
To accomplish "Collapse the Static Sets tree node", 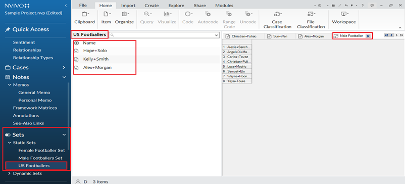I will pos(10,143).
